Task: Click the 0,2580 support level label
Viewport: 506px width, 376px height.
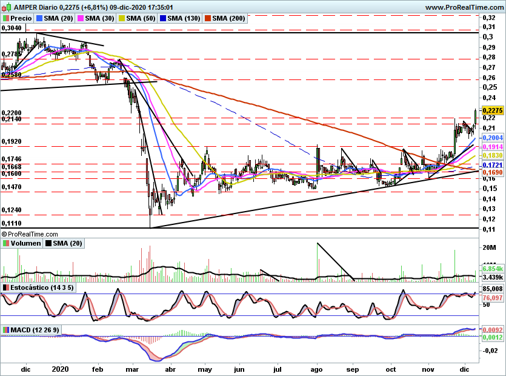Action: coord(12,75)
